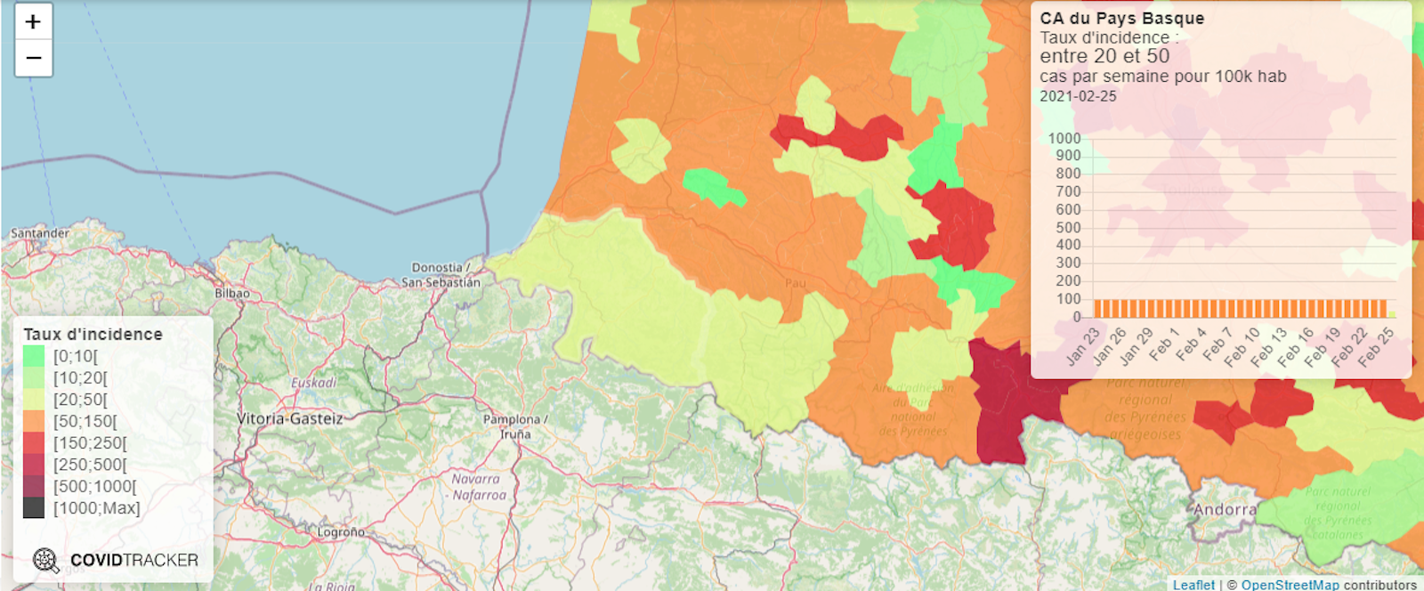Click the Pamplona / Iruña map label

point(514,426)
